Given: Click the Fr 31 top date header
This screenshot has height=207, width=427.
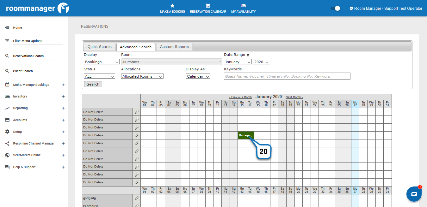Looking at the screenshot, I should point(387,104).
